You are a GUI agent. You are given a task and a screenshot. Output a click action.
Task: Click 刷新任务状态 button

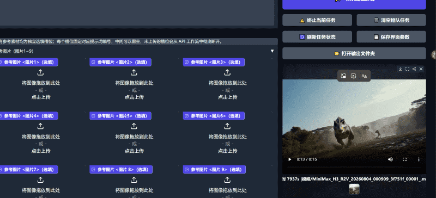pos(317,37)
